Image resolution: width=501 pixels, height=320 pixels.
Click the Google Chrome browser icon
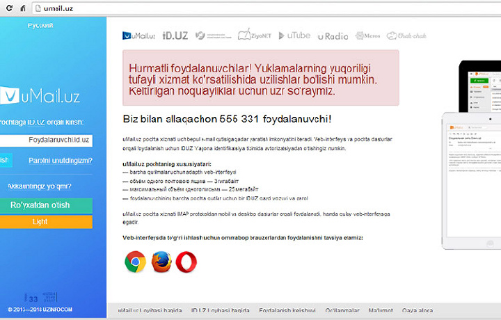(x=136, y=262)
